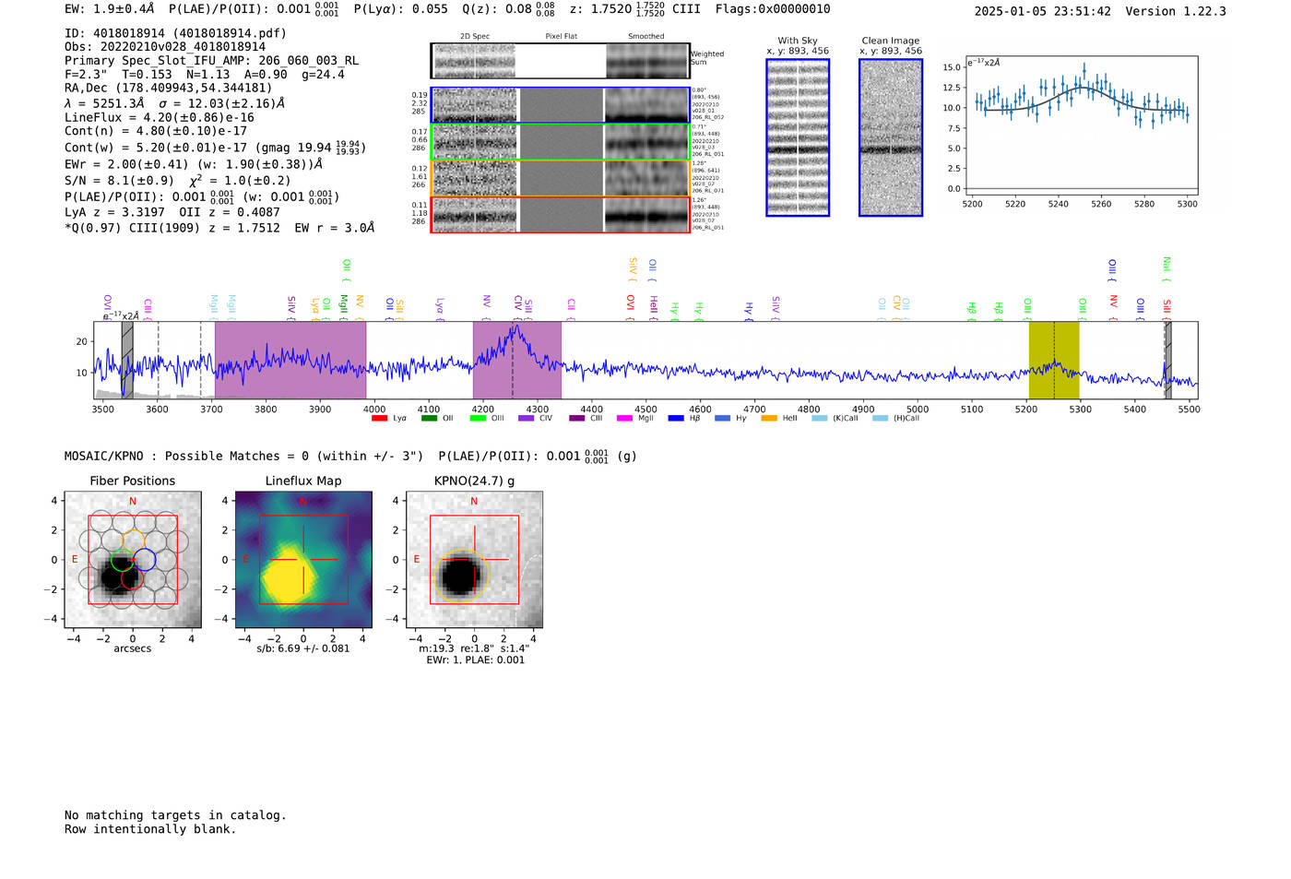Click the green NaI line label
This screenshot has height=879, width=1291.
coord(1167,268)
